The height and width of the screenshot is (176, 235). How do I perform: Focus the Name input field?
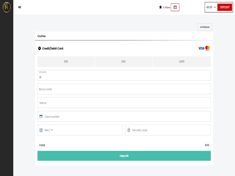coord(124,103)
